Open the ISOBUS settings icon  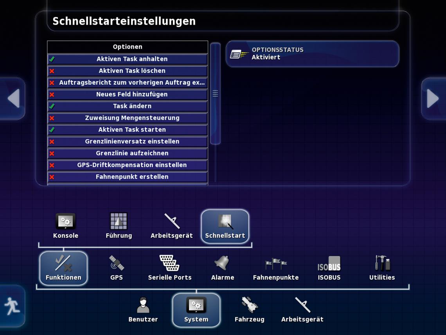click(x=329, y=268)
